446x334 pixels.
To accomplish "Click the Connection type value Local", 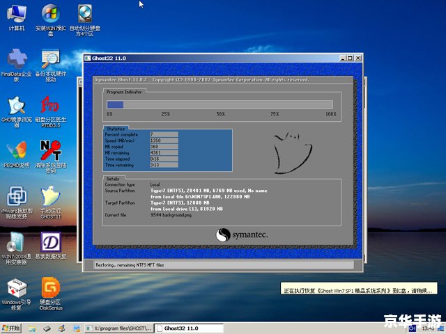I will click(155, 184).
